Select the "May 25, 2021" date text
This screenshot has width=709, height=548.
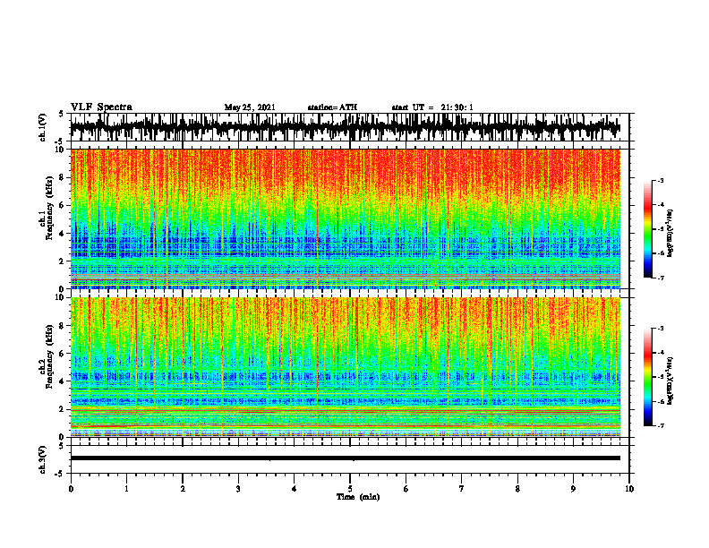[250, 107]
